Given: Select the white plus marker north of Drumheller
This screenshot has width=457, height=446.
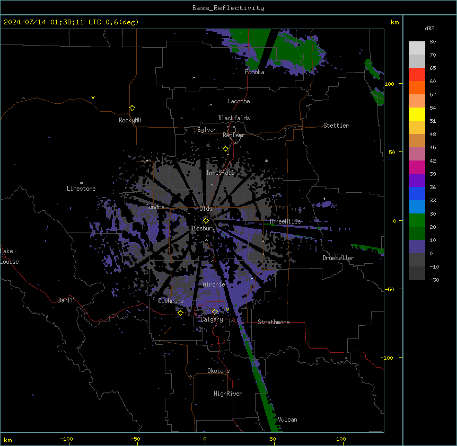Looking at the screenshot, I should click(324, 199).
